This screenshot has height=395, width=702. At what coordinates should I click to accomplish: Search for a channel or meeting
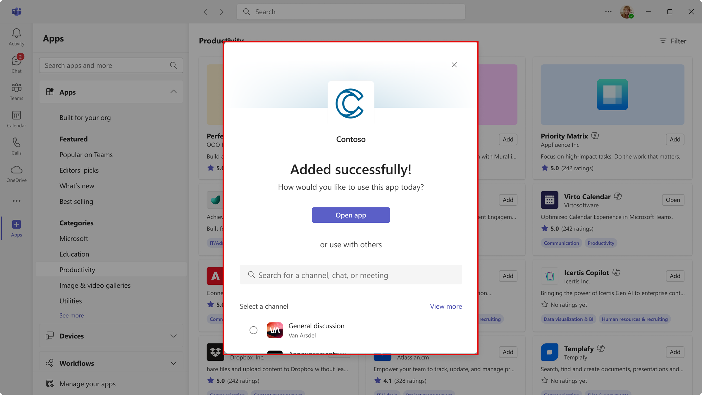pos(350,274)
